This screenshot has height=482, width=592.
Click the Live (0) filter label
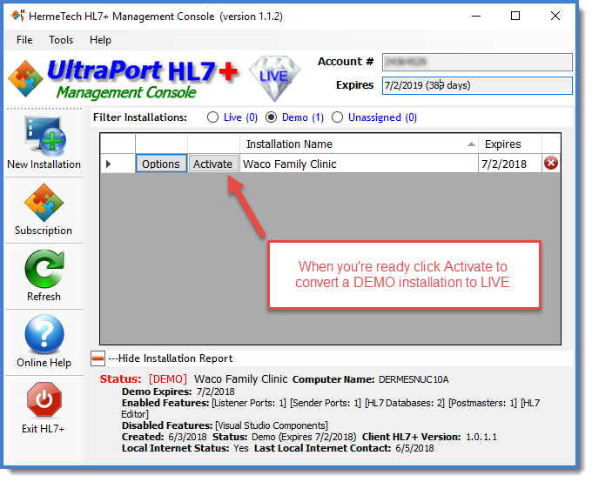click(240, 117)
